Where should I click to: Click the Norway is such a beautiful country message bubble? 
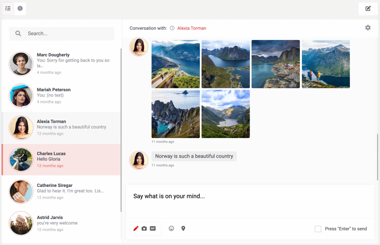pyautogui.click(x=194, y=156)
